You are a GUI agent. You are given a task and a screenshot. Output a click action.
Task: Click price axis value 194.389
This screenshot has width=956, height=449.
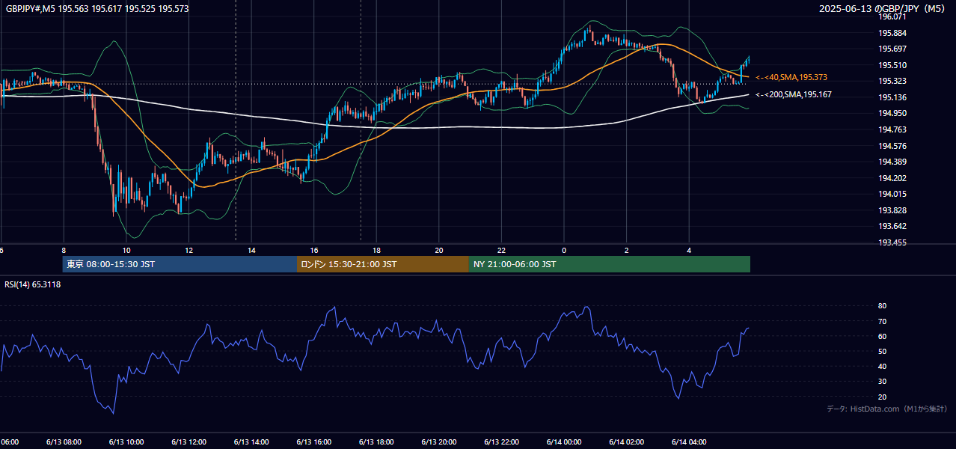click(892, 162)
